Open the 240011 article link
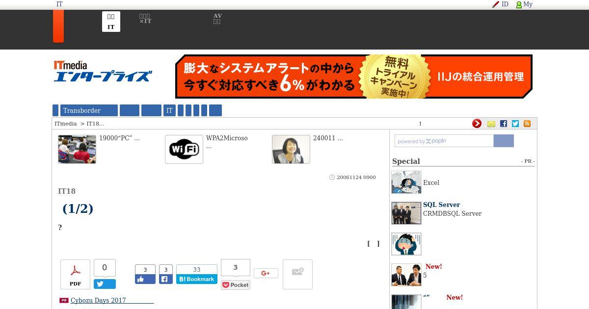The width and height of the screenshot is (589, 309). 328,138
